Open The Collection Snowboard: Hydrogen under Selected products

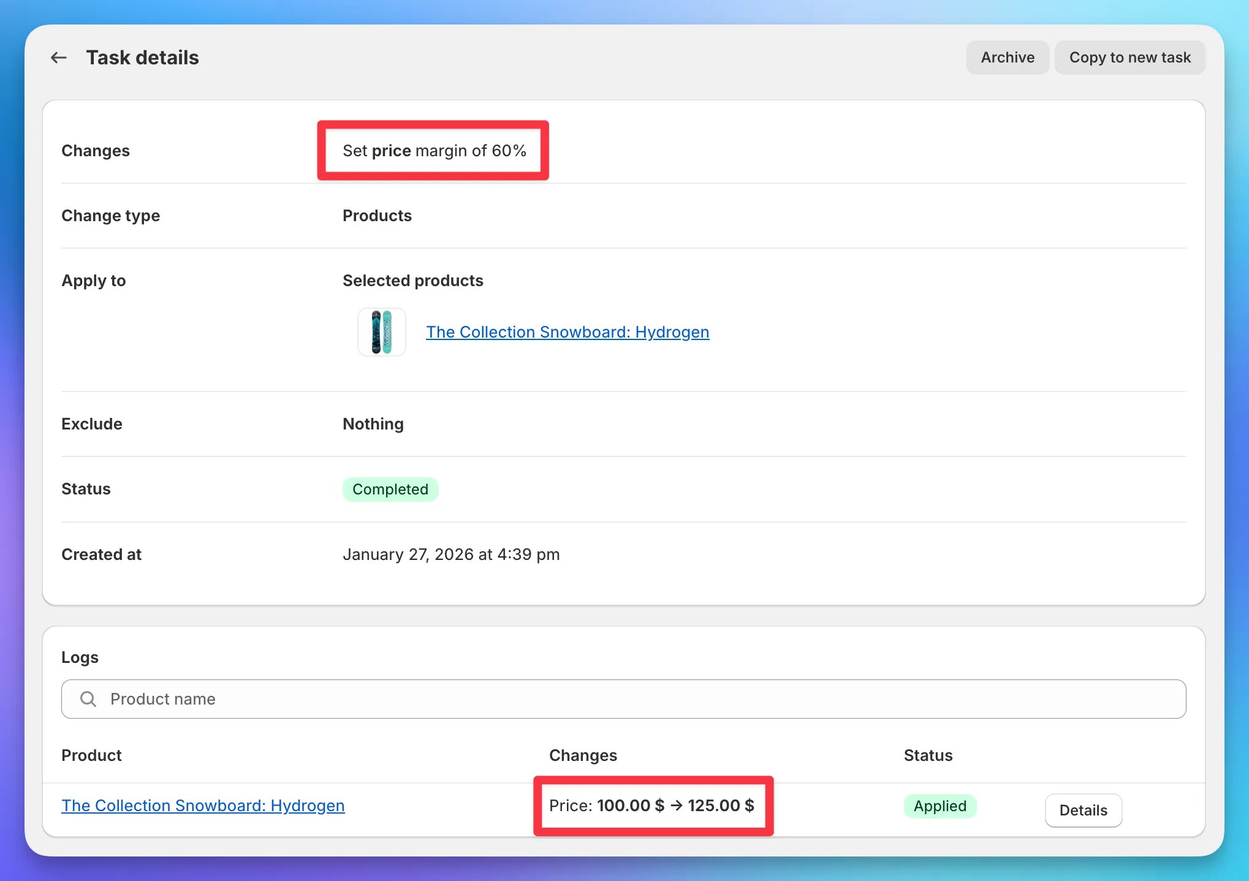(x=567, y=331)
